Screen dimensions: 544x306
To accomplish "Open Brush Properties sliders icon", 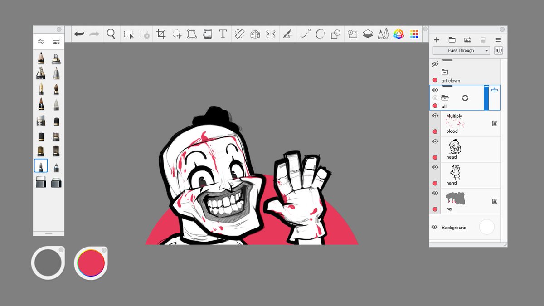I will click(41, 41).
